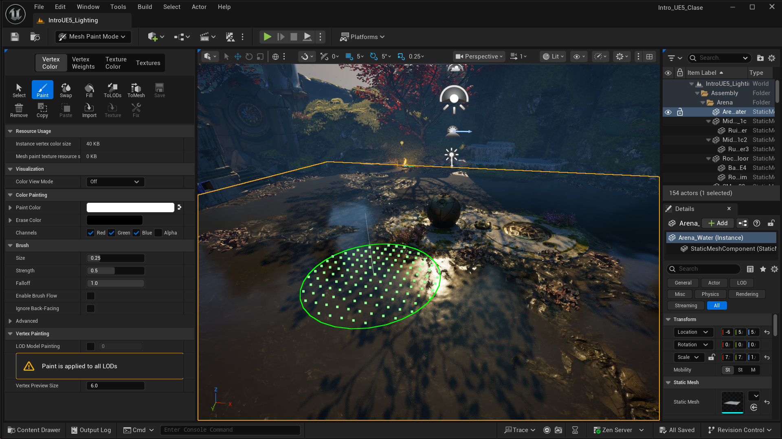The height and width of the screenshot is (439, 782).
Task: Toggle Enable Brush Flow checkbox
Action: pos(91,296)
